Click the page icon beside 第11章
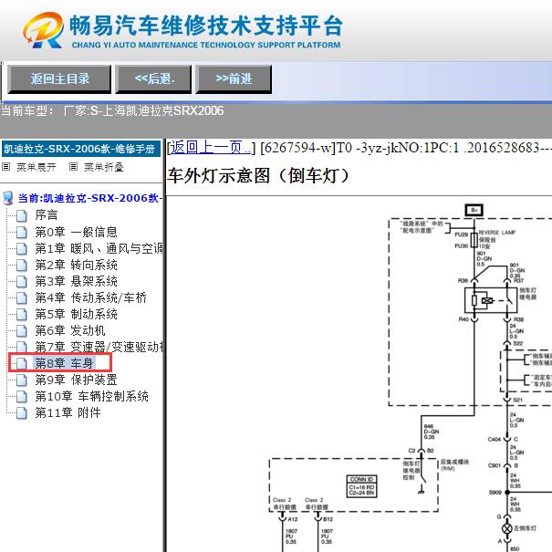The height and width of the screenshot is (552, 552). 22,413
